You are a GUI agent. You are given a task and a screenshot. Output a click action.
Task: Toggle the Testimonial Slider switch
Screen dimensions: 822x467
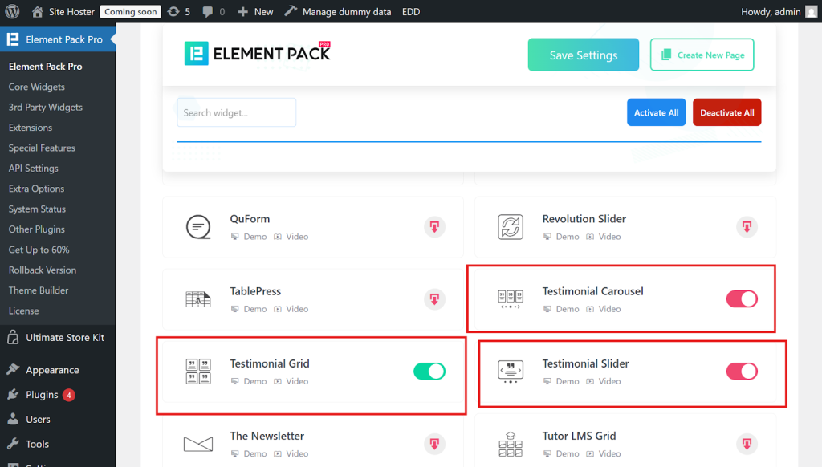tap(742, 372)
